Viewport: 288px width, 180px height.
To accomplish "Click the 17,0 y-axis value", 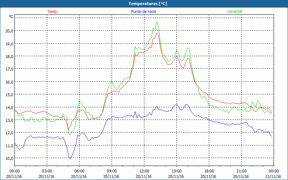I will [9, 69].
